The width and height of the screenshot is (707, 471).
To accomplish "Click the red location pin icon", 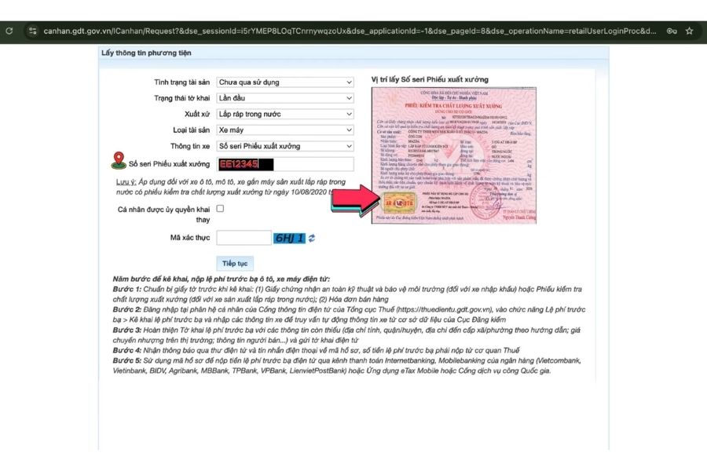I will (119, 160).
